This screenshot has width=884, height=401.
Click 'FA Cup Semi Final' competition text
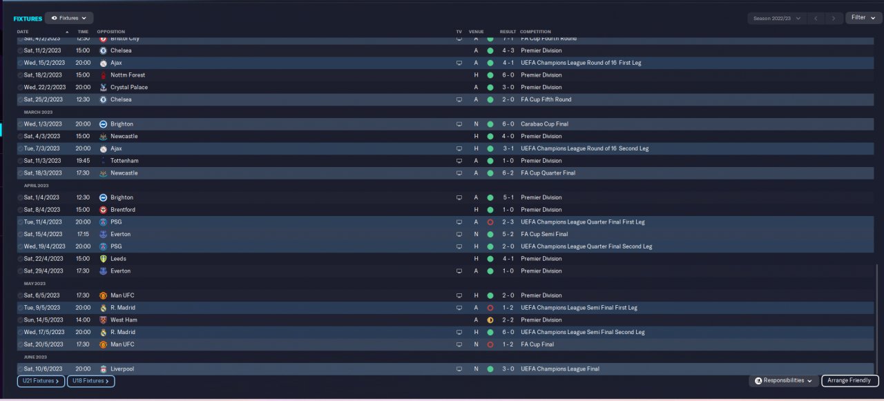(x=544, y=234)
